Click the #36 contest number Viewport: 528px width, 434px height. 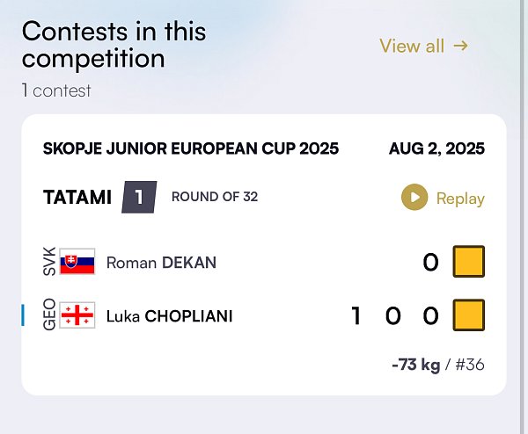pyautogui.click(x=470, y=365)
